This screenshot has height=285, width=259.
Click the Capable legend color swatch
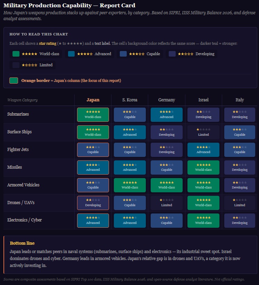click(x=123, y=54)
